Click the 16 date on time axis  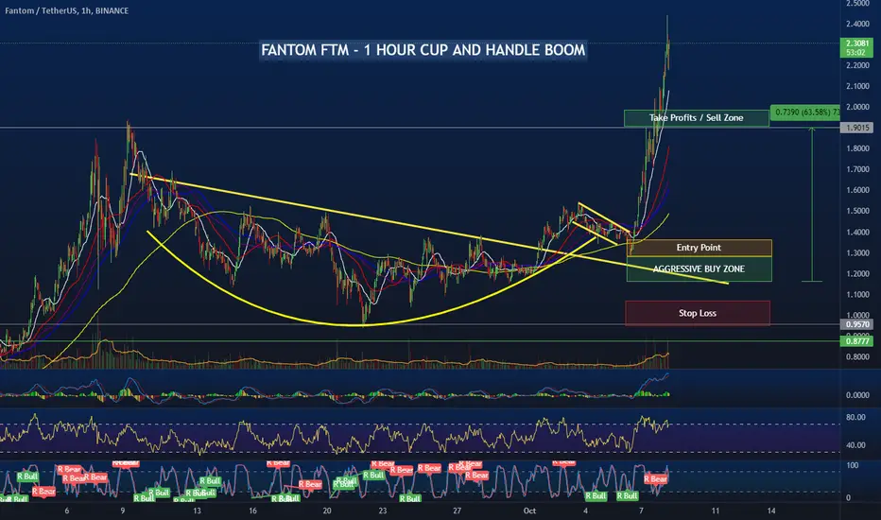pyautogui.click(x=252, y=511)
